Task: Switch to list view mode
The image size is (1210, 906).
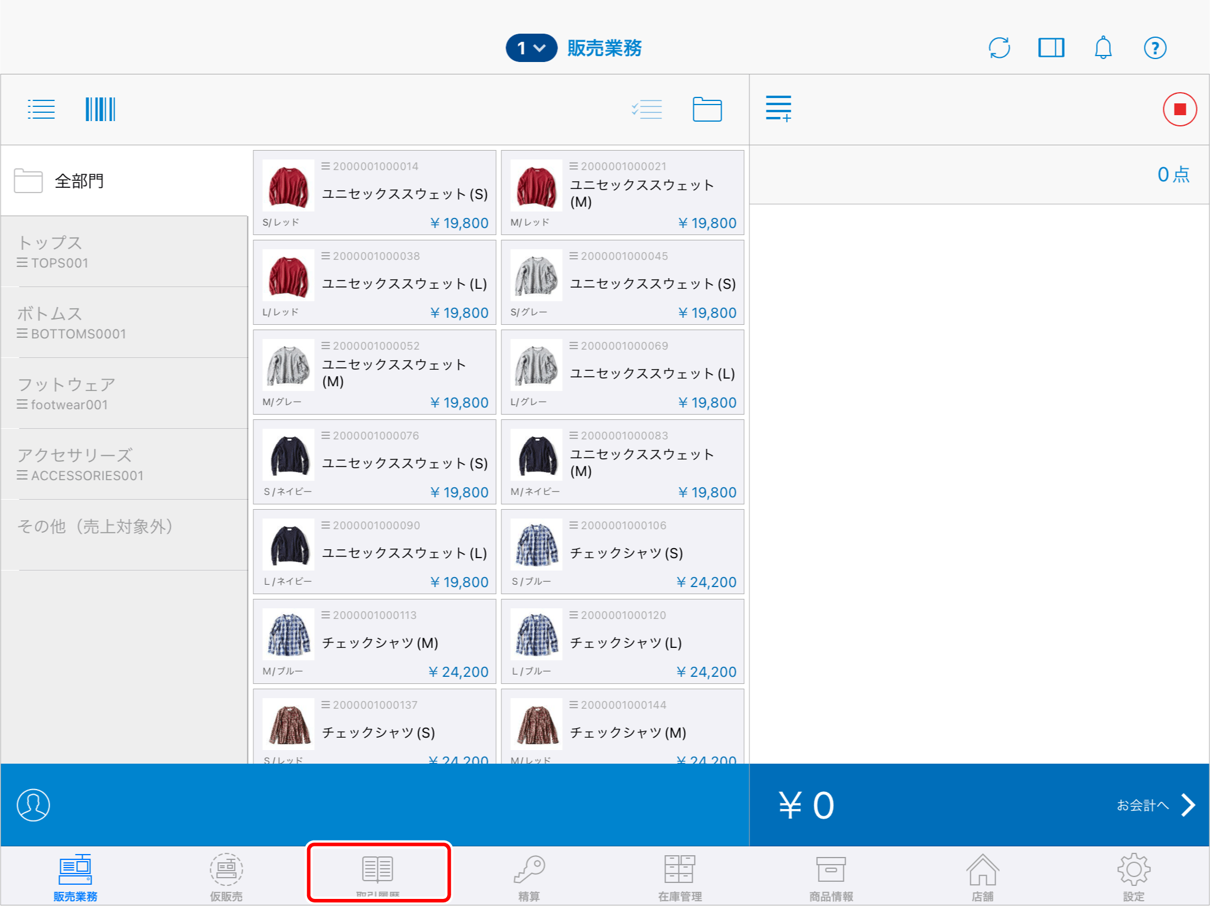Action: click(x=41, y=110)
